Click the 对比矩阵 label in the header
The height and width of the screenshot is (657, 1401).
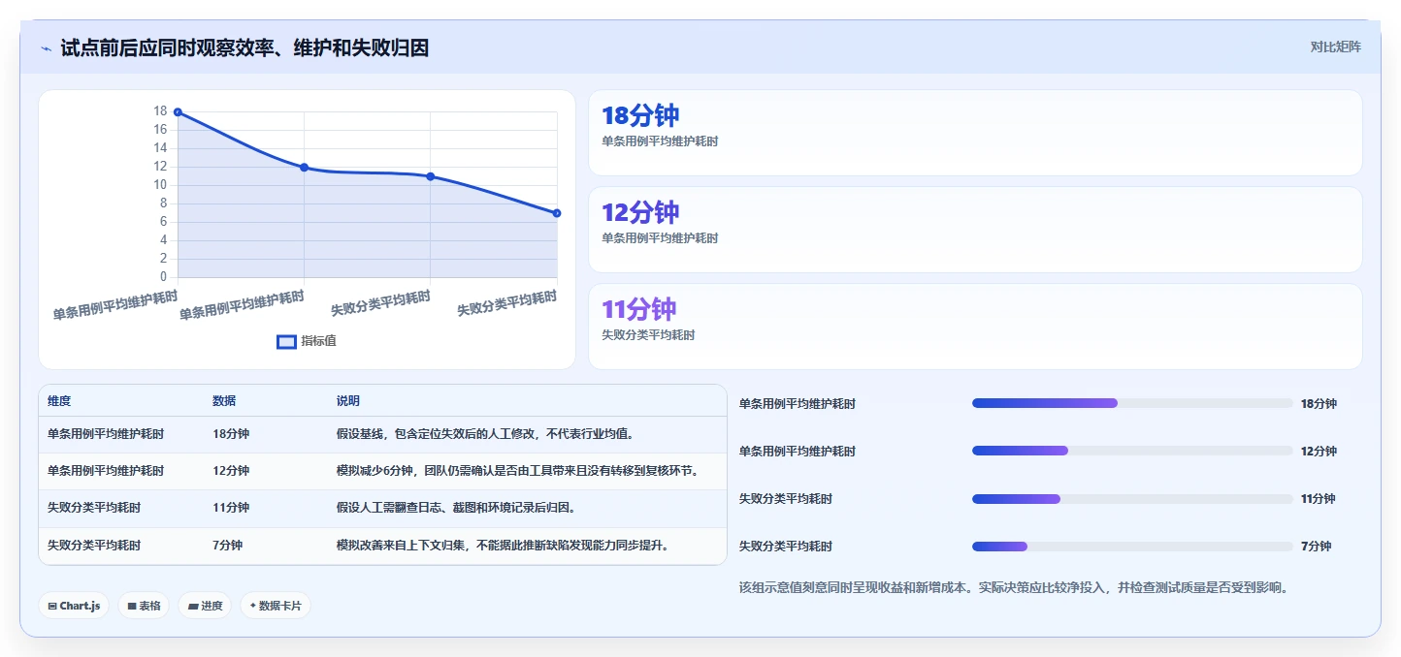[1335, 47]
